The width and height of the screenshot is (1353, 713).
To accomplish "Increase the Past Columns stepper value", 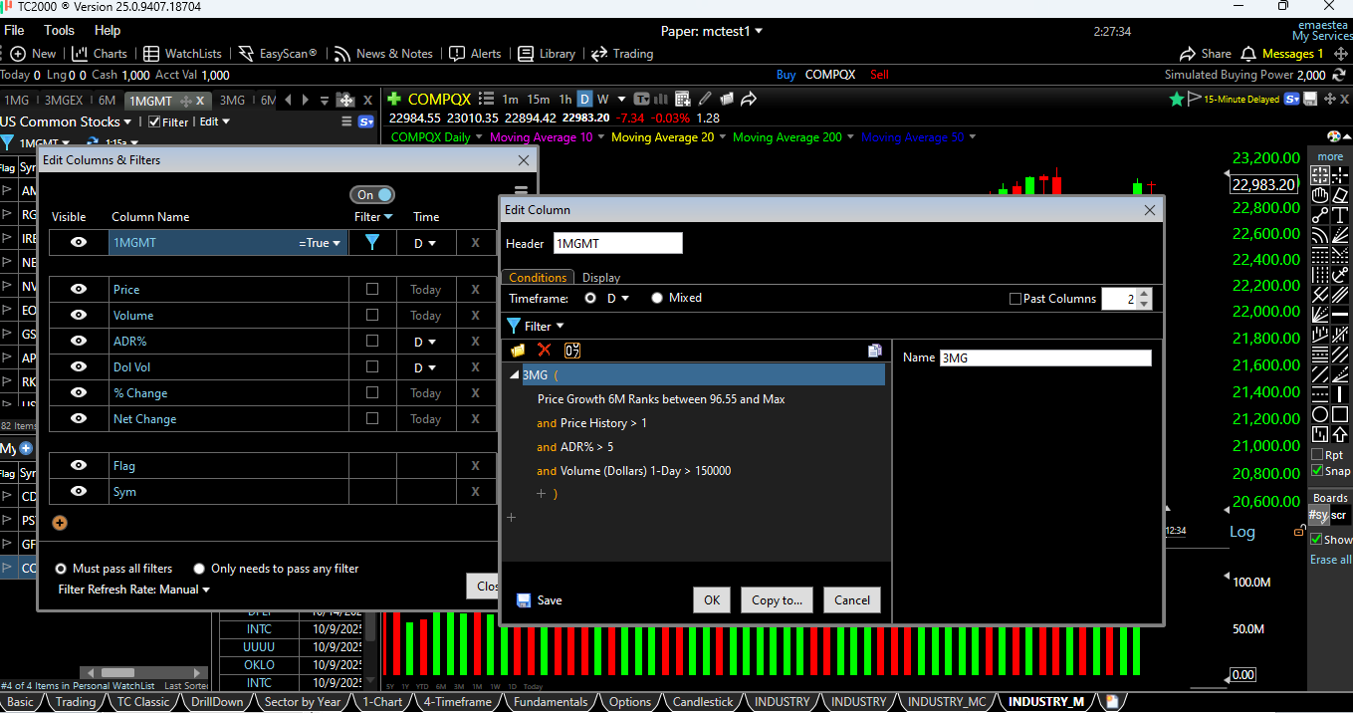I will (x=1143, y=293).
